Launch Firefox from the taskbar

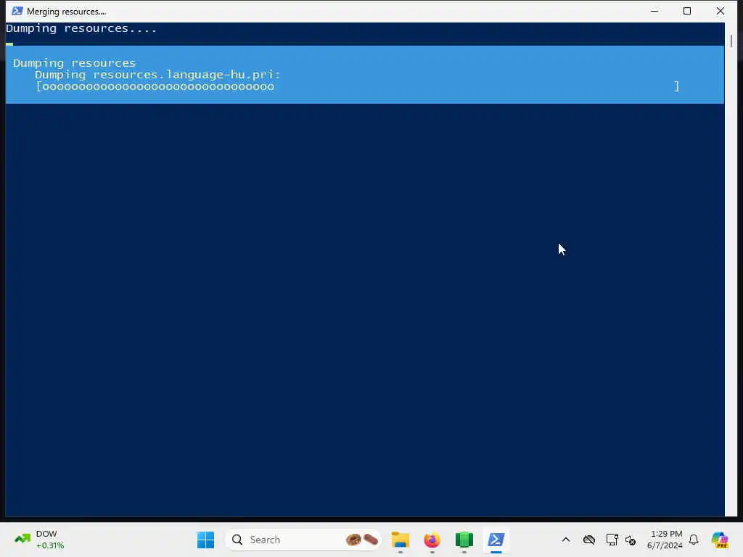click(432, 540)
